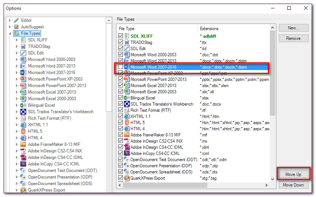The height and width of the screenshot is (197, 316).
Task: Click the AutoSuggest icon in left tree
Action: (x=16, y=27)
